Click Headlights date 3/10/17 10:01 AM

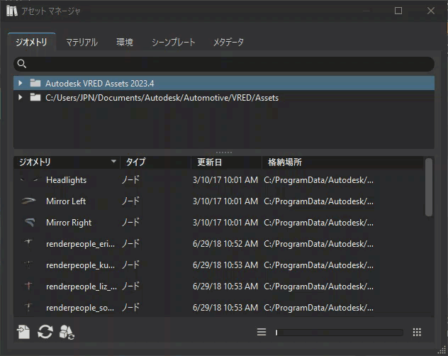(x=225, y=180)
